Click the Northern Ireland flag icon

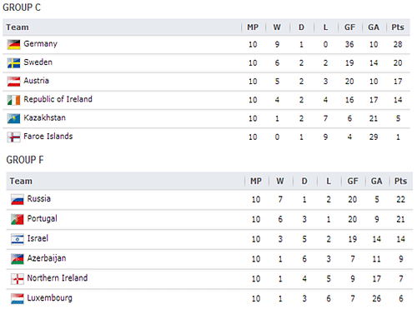pyautogui.click(x=18, y=279)
